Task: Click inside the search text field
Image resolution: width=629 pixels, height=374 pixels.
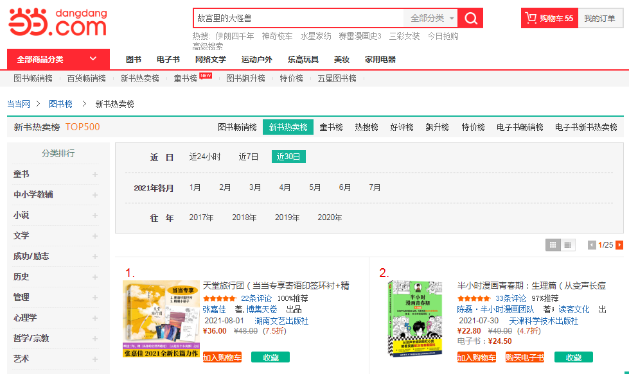Action: [299, 18]
